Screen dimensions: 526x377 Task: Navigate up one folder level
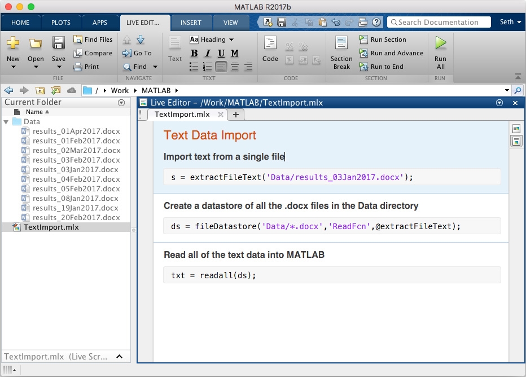click(40, 90)
